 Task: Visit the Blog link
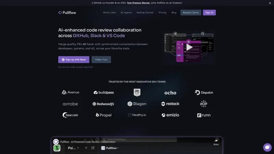[174, 13]
